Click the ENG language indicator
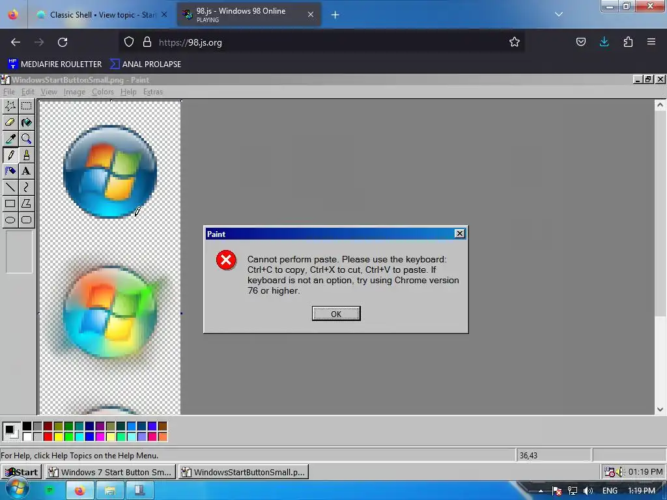 coord(610,491)
